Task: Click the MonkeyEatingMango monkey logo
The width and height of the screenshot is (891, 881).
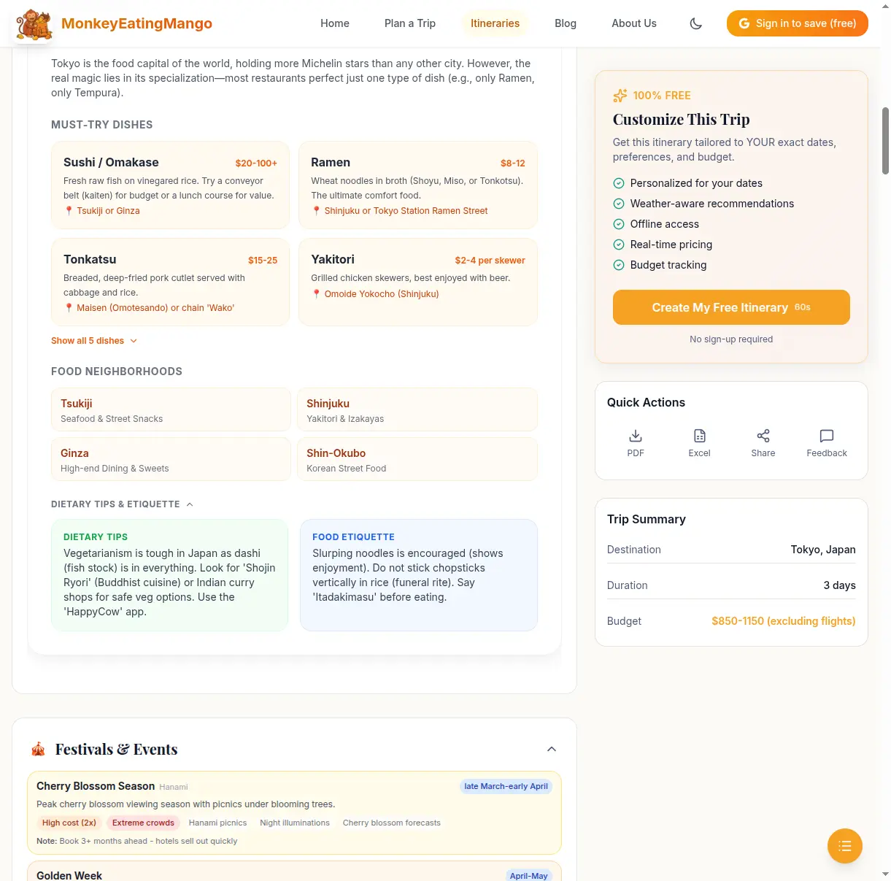Action: point(34,24)
